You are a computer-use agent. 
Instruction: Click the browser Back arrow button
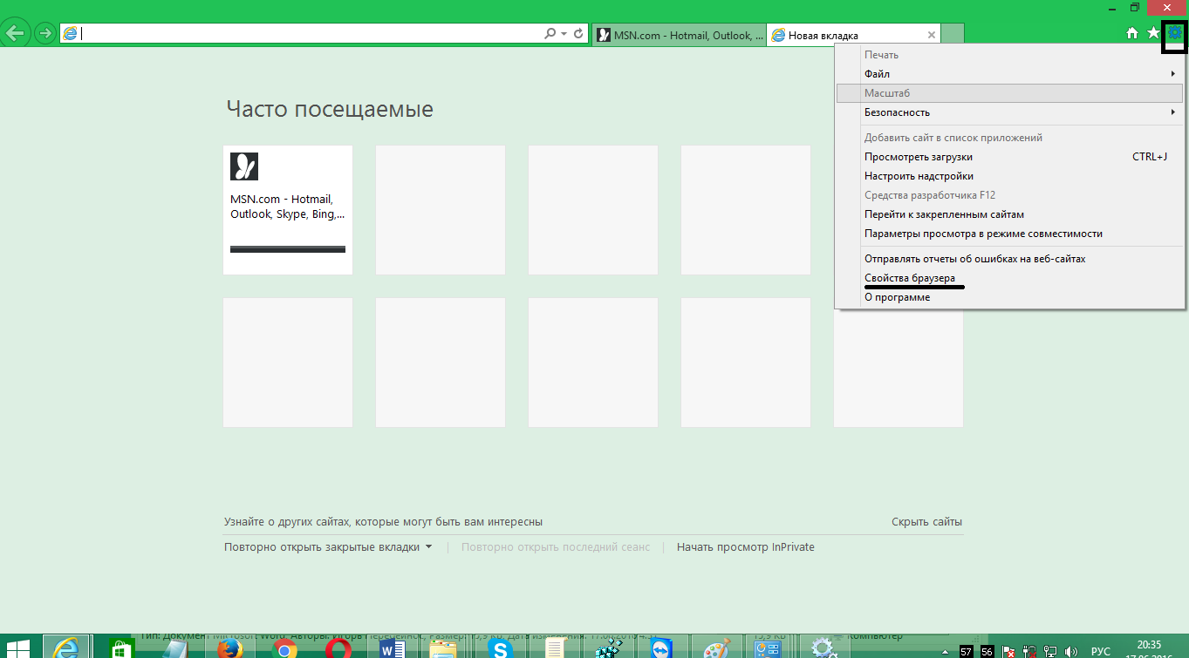pyautogui.click(x=15, y=34)
